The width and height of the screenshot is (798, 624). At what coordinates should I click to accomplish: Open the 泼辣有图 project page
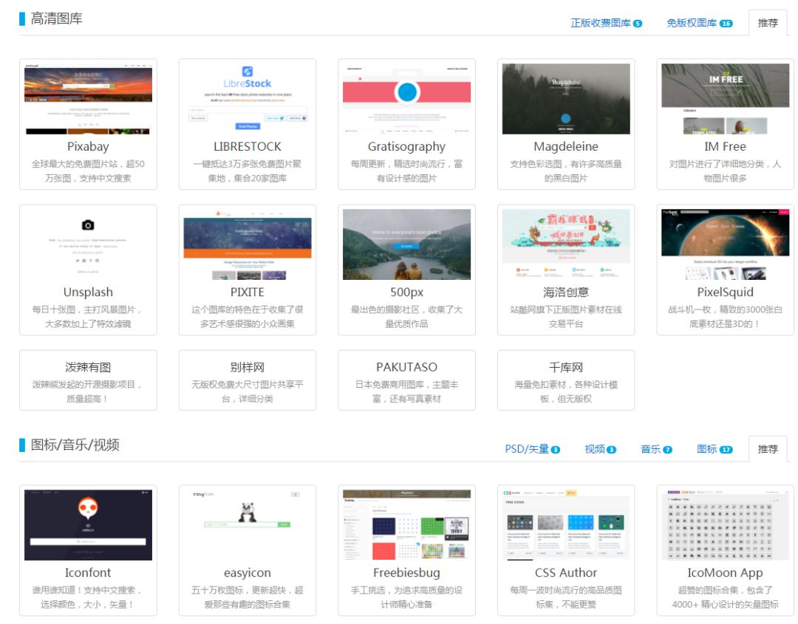89,380
